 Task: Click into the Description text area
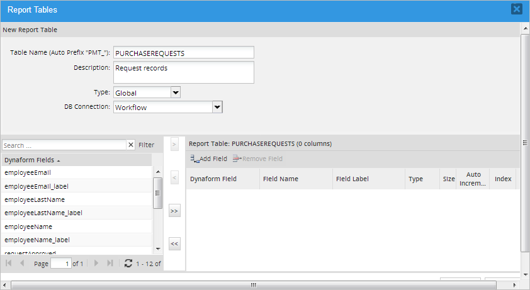[x=183, y=72]
